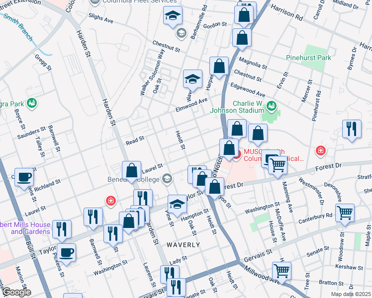This screenshot has width=372, height=298.
Task: Open the shopping bag marker beside Harrison Rd
Action: coord(244,15)
